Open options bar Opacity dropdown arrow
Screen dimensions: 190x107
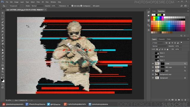[57, 6]
